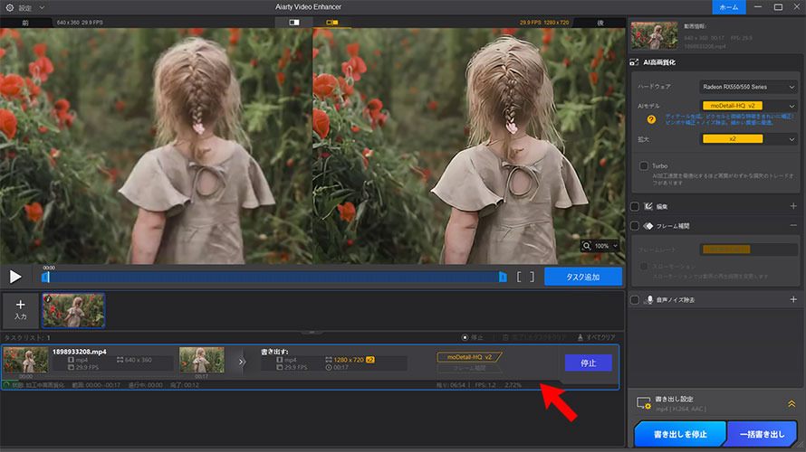Set the clip start bracket marker

[x=519, y=277]
